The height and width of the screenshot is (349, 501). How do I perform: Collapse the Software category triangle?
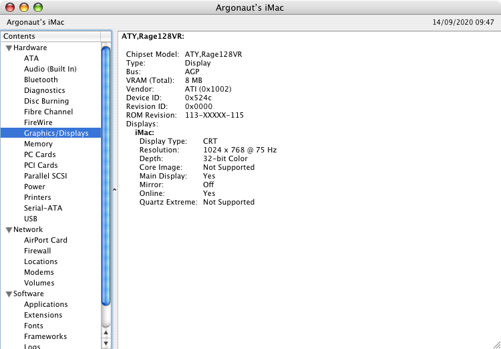(9, 294)
